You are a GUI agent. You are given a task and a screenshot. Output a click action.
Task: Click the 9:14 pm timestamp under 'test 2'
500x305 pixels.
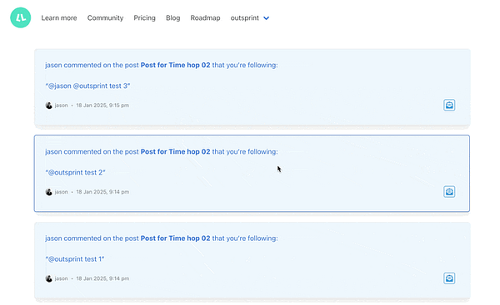102,192
